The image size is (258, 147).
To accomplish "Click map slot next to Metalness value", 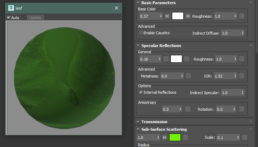I will click(188, 76).
